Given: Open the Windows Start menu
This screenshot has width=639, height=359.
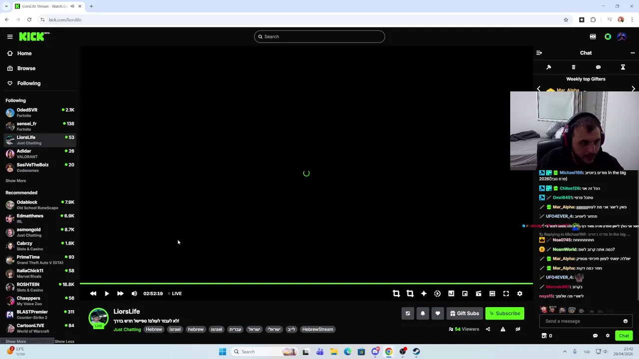Looking at the screenshot, I should point(222,352).
